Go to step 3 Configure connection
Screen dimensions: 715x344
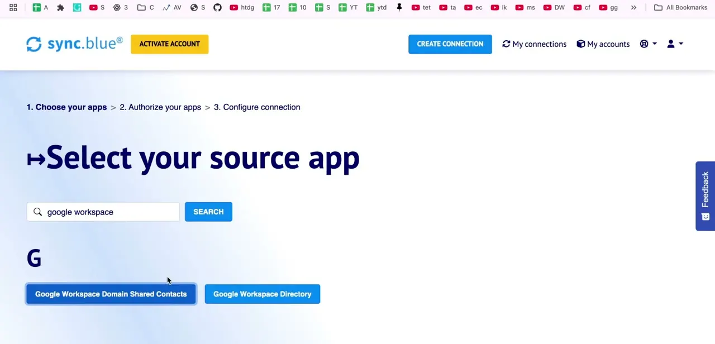click(x=257, y=107)
